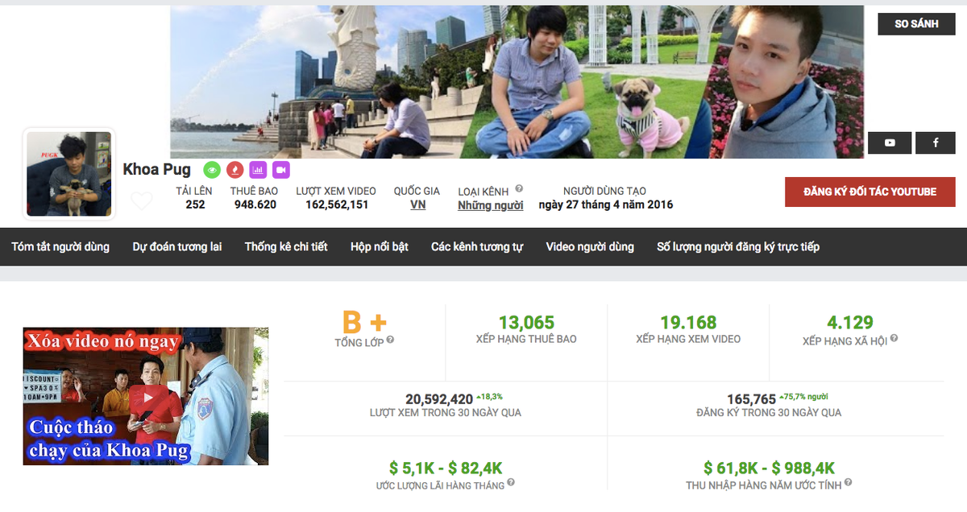The height and width of the screenshot is (512, 967).
Task: Open the channel's Facebook icon
Action: (x=935, y=142)
